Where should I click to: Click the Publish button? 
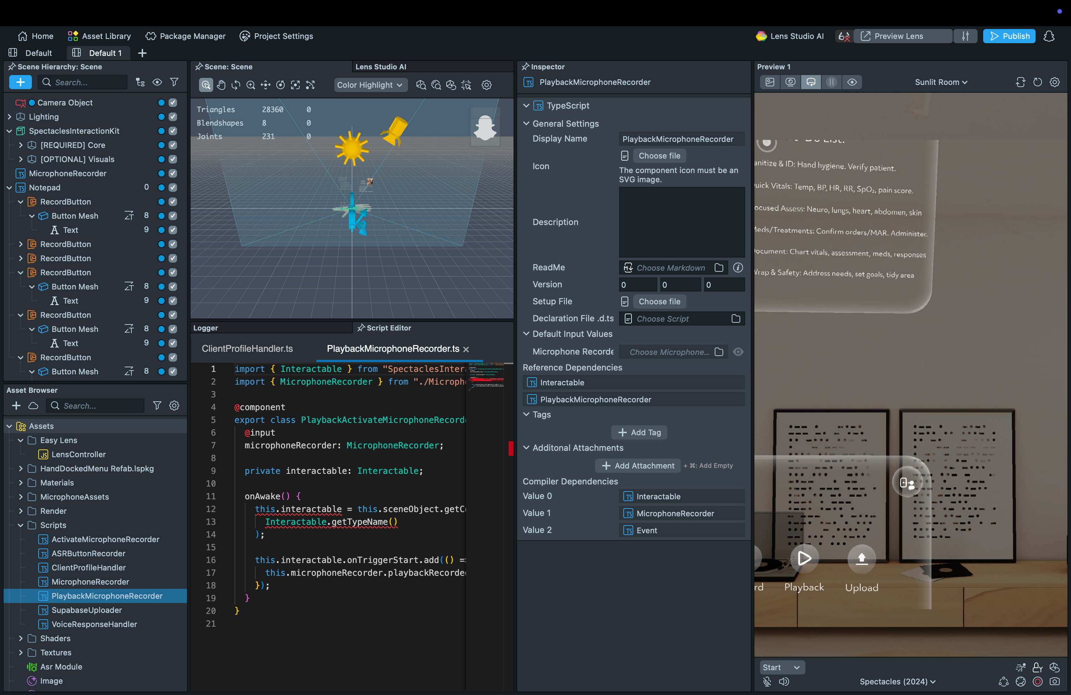point(1009,36)
